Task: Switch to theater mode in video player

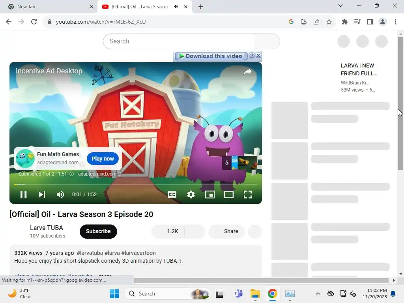Action: (228, 195)
